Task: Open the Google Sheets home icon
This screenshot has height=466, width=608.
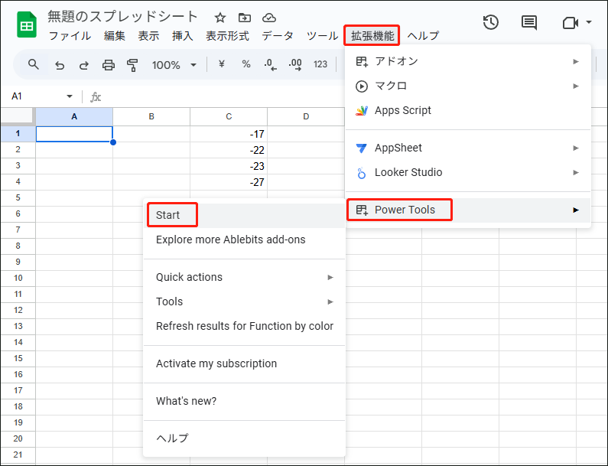Action: pos(27,25)
